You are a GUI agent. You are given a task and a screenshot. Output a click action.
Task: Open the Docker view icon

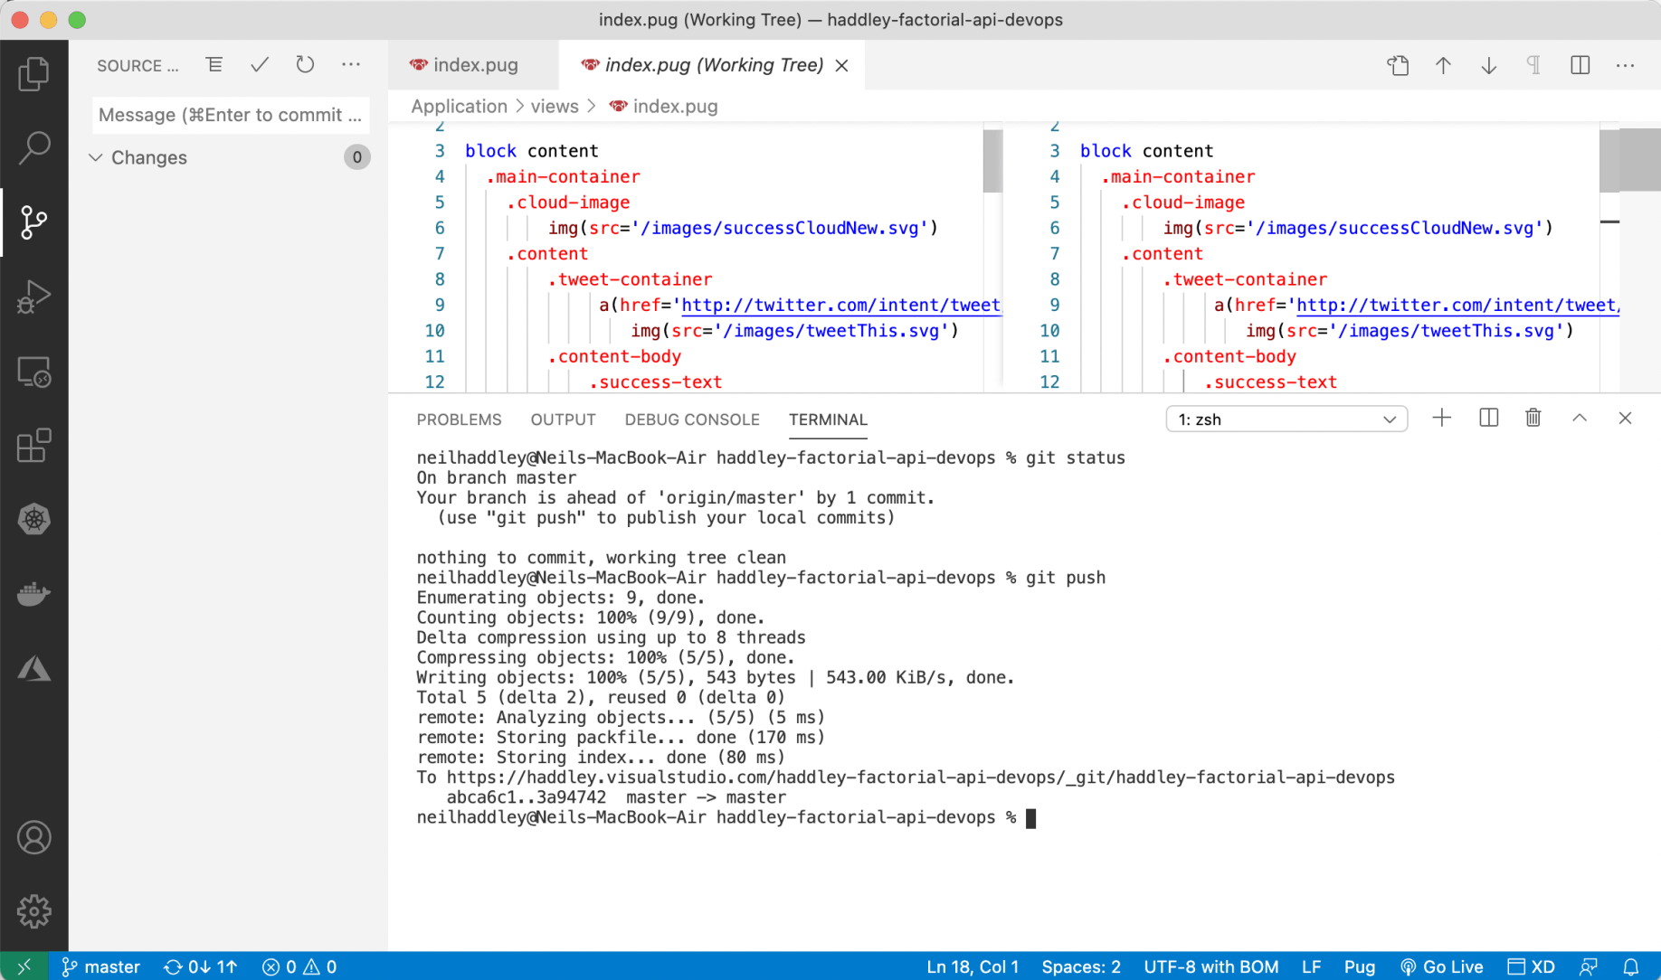coord(33,594)
